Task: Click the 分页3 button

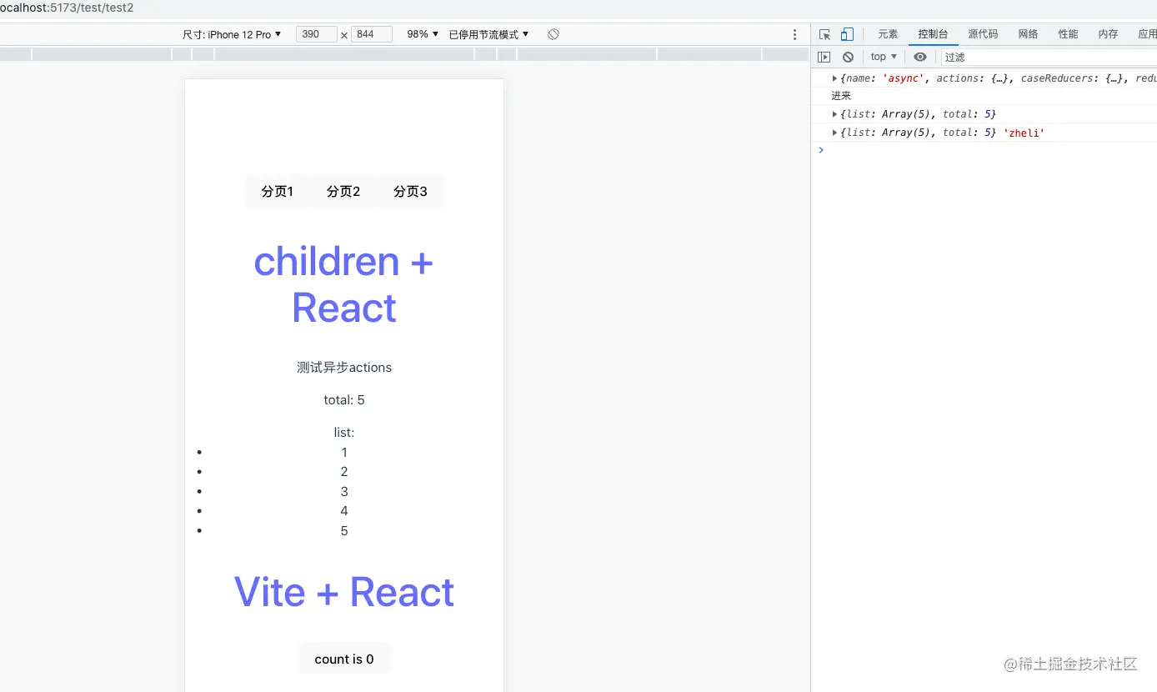Action: (x=410, y=192)
